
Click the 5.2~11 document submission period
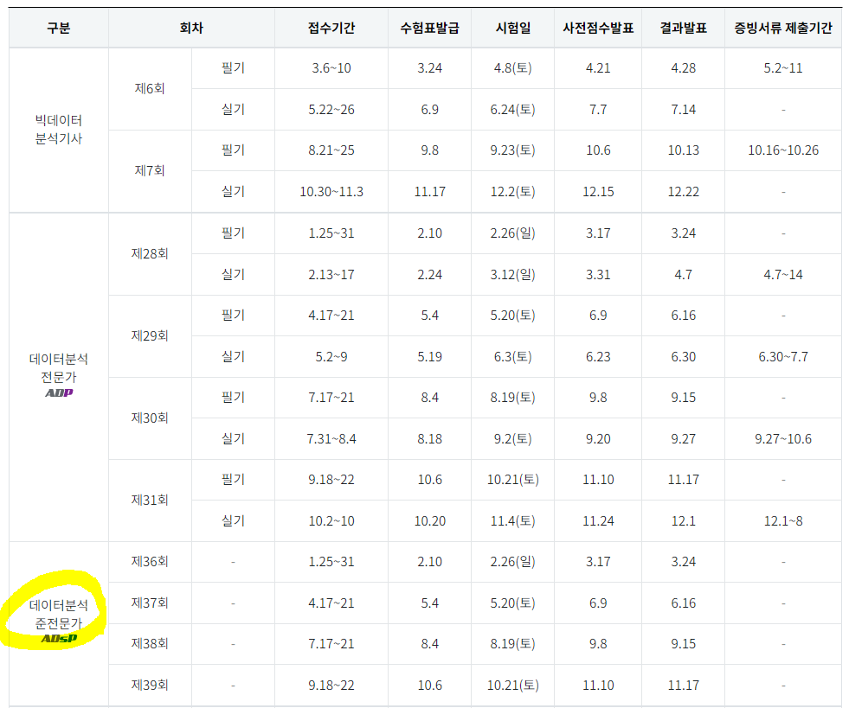coord(783,68)
